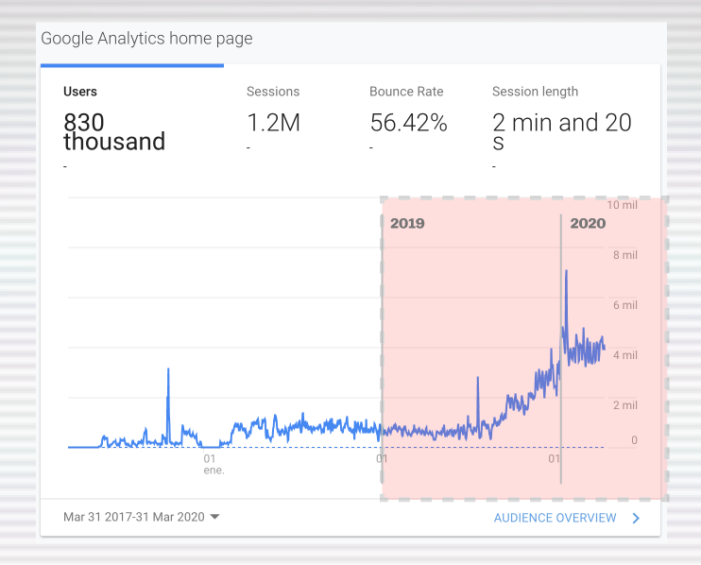Click the Google Analytics home page title
The width and height of the screenshot is (701, 565).
(146, 39)
